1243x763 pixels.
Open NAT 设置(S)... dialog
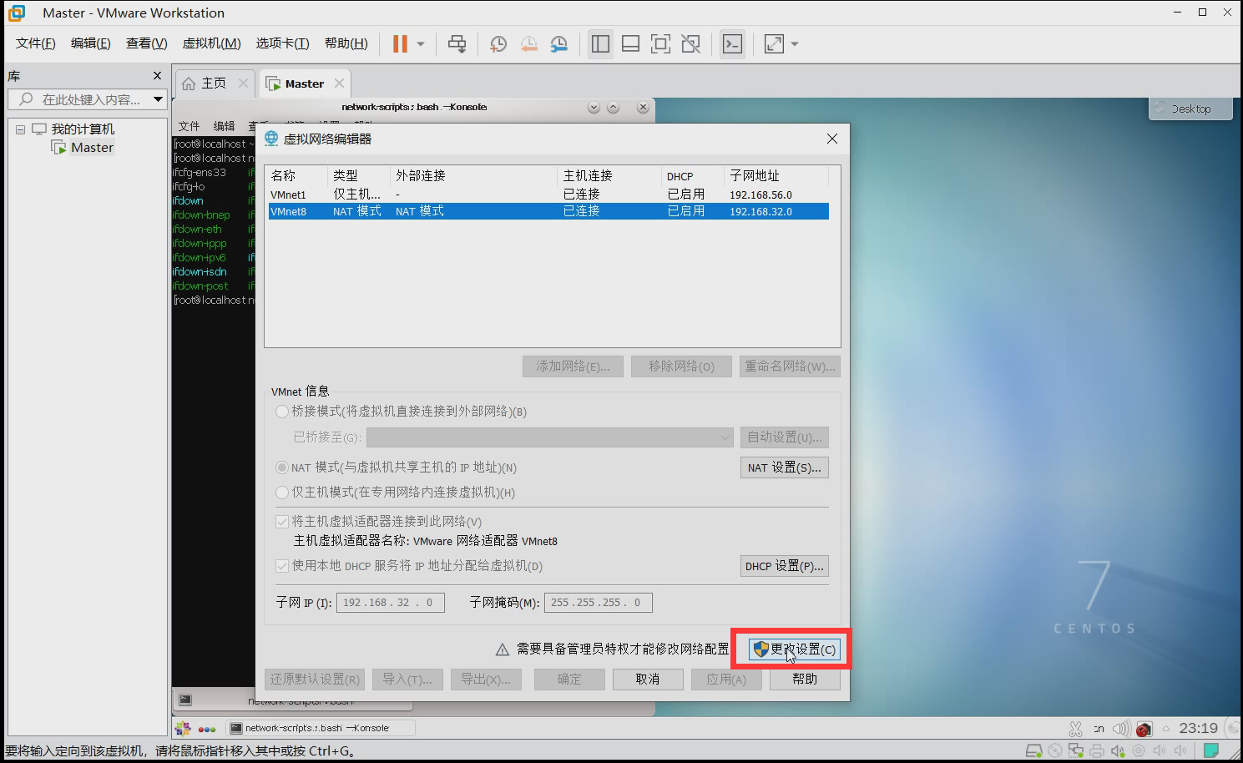pos(784,467)
